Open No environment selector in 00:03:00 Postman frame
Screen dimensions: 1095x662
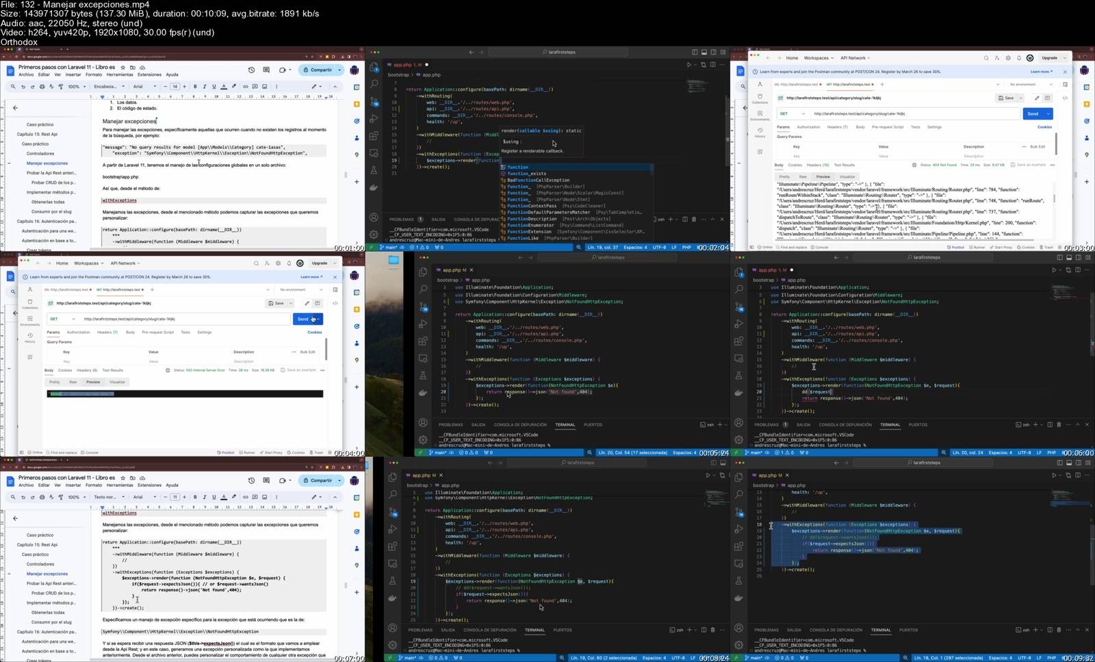coord(1030,84)
